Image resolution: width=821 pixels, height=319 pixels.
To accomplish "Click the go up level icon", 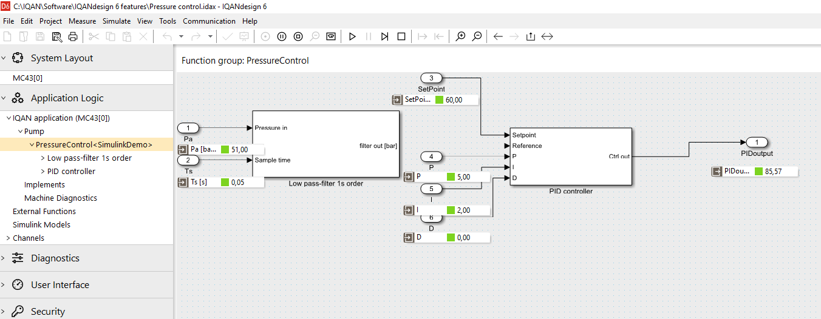I will click(x=531, y=36).
